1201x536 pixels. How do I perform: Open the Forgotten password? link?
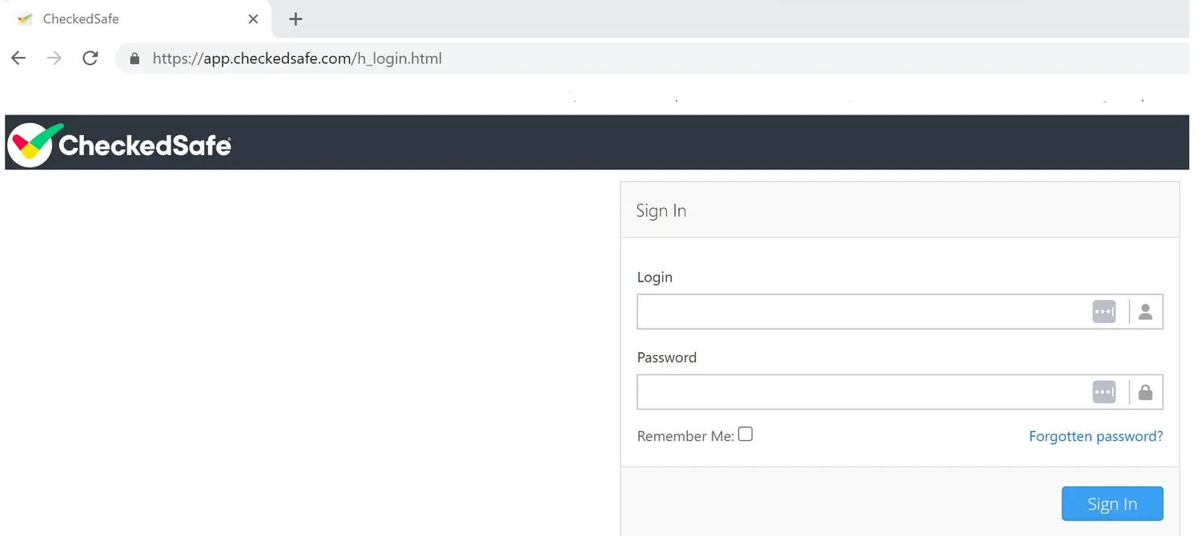[1095, 436]
